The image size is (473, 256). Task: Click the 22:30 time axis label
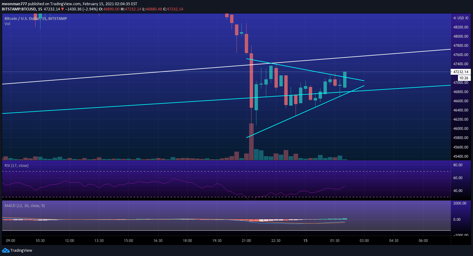tap(276, 240)
